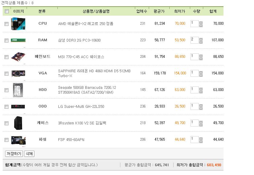Image resolution: width=254 pixels, height=175 pixels.
Task: Toggle the select-all checkbox in header
Action: (7, 11)
